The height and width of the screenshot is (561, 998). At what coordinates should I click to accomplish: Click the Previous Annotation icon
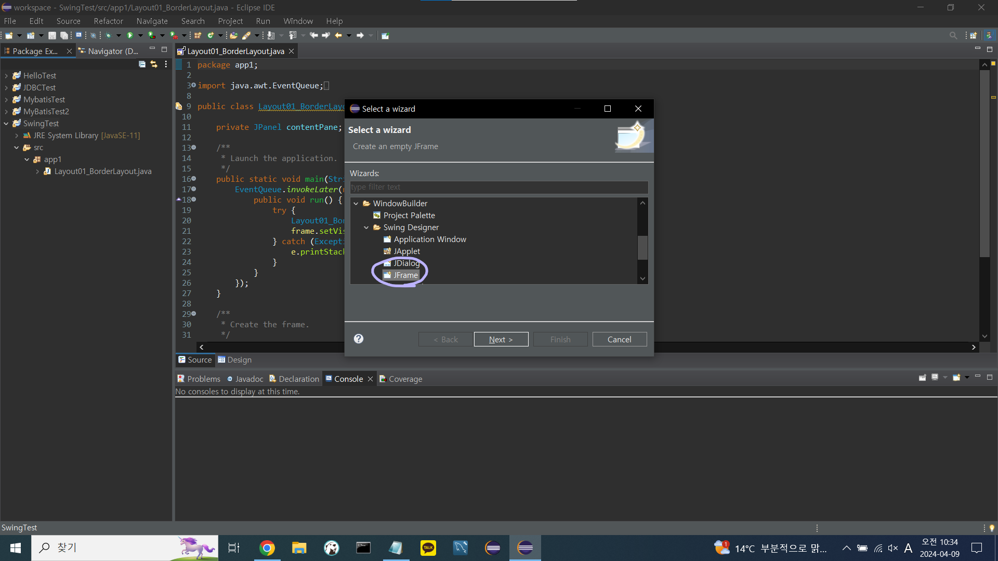[293, 36]
